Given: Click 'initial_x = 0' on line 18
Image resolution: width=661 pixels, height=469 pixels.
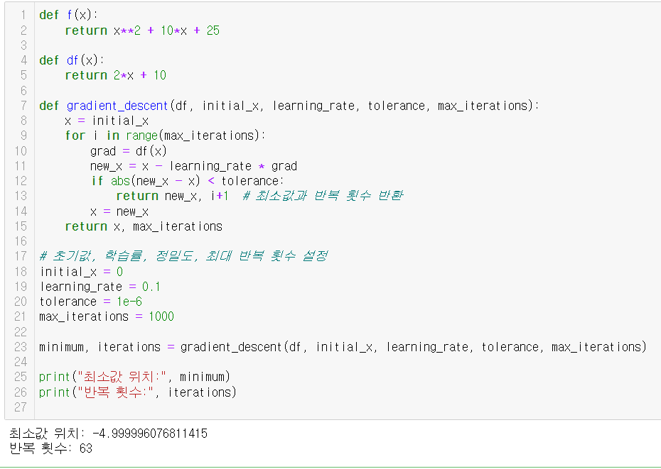Looking at the screenshot, I should 81,272.
